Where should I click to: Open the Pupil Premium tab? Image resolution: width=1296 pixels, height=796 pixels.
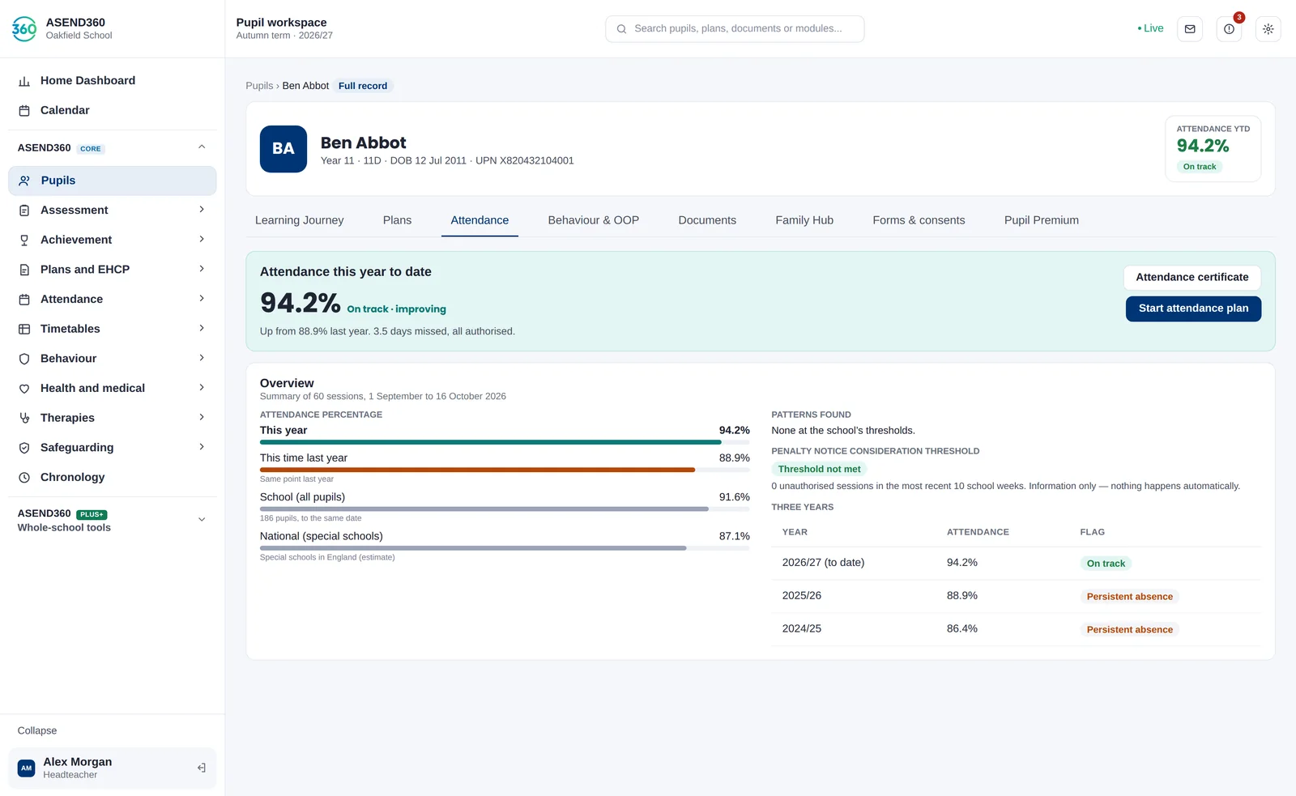[1042, 220]
